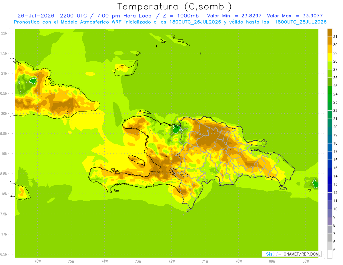Click longitude axis label "75W"
Viewport: 343px width, 265px height.
click(x=71, y=261)
